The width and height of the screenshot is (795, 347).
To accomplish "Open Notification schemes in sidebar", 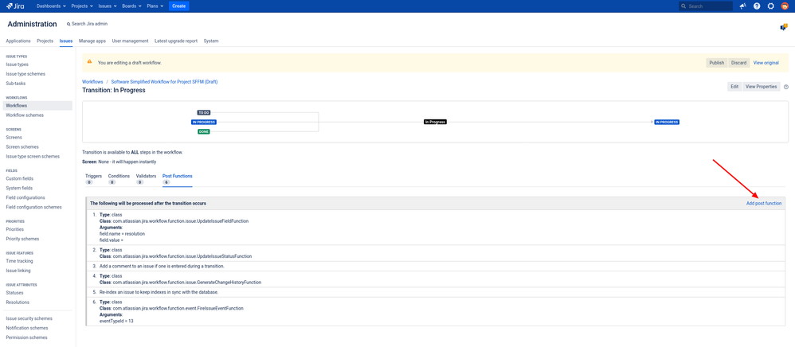I will pyautogui.click(x=26, y=328).
